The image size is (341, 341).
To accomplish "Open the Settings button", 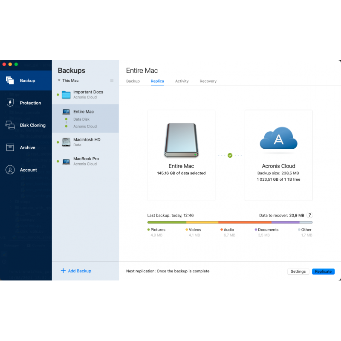I will tap(298, 272).
